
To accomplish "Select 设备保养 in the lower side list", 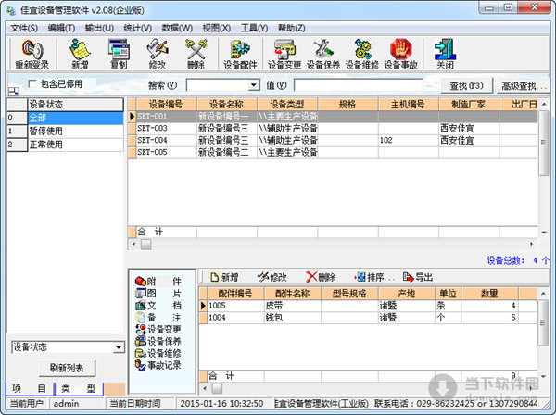I will (158, 341).
